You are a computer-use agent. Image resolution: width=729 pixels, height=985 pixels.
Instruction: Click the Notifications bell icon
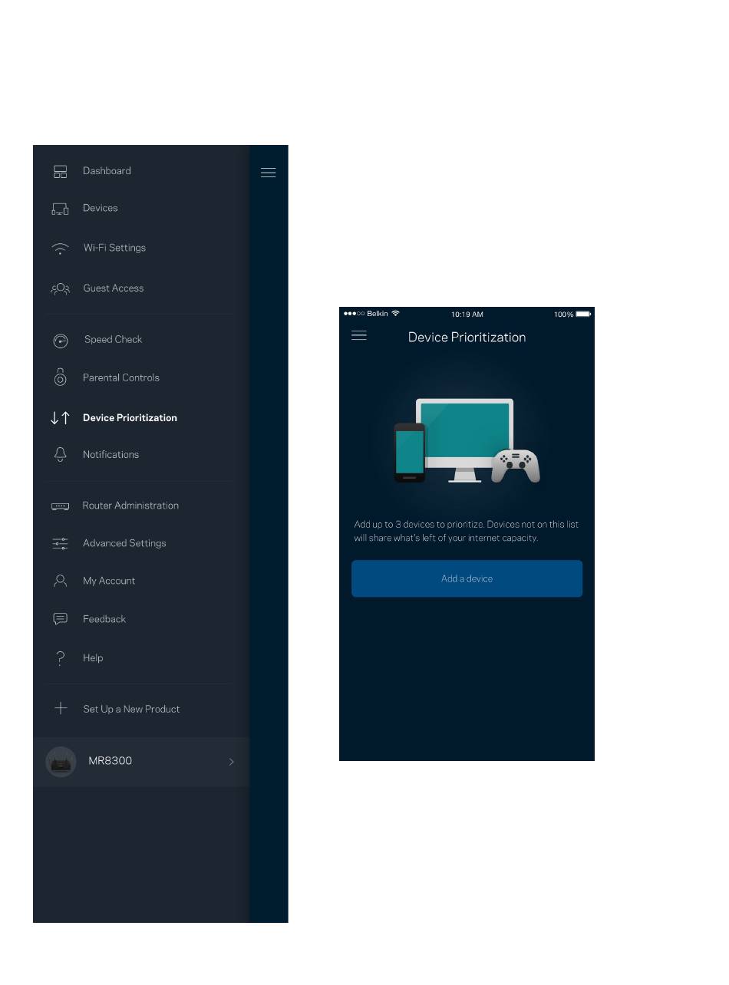pos(61,455)
